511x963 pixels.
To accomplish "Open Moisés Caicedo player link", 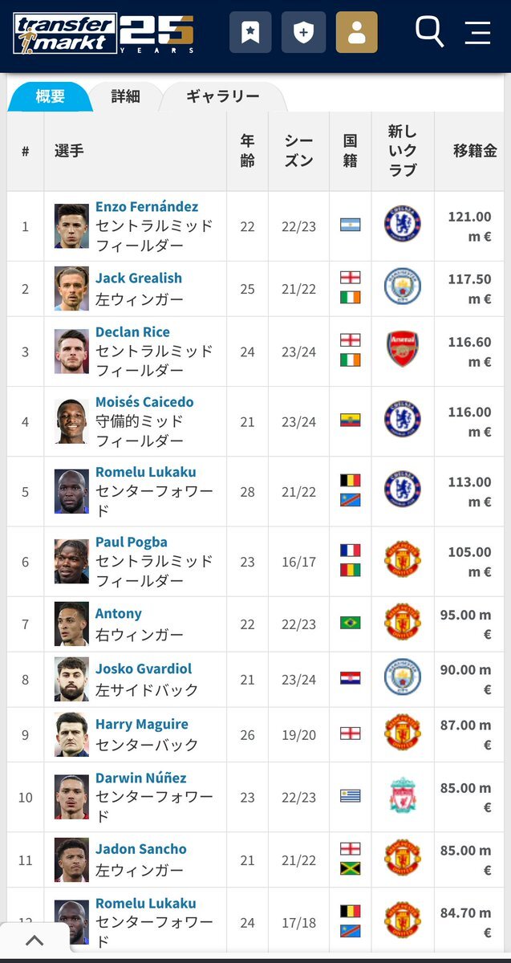I will (x=144, y=402).
